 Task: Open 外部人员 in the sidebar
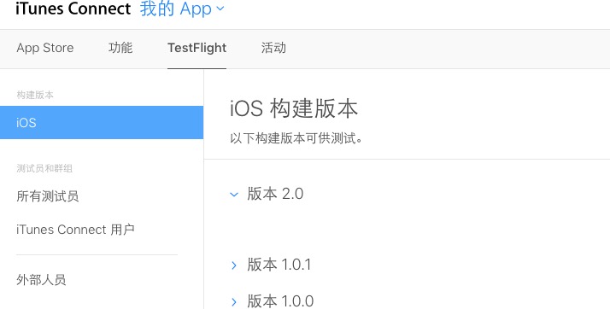(x=41, y=279)
